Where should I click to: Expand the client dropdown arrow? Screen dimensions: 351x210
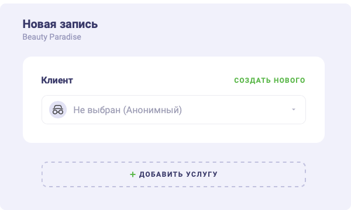pos(294,110)
